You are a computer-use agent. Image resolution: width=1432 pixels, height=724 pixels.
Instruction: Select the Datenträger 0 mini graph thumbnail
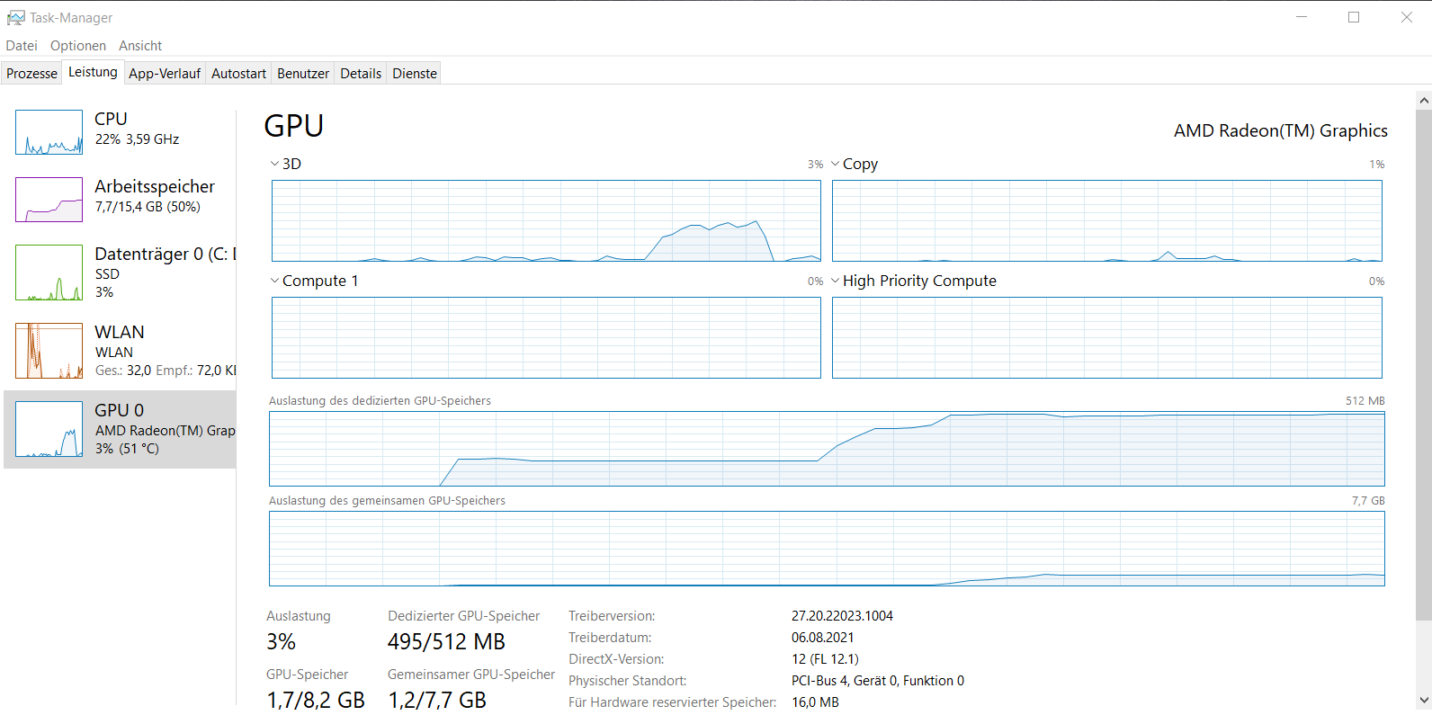[x=49, y=273]
